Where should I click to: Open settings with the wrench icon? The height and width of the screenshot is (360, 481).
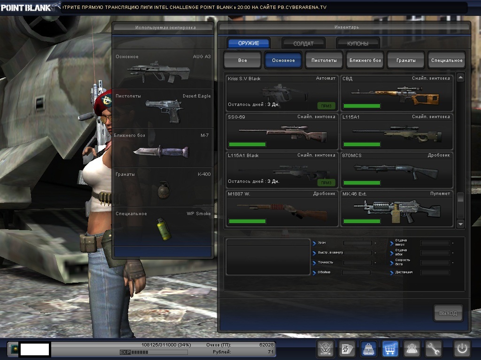tap(434, 349)
